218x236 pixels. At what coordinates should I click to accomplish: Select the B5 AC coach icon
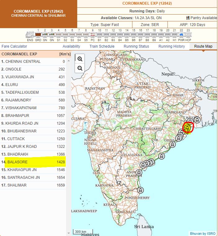coord(127,35)
